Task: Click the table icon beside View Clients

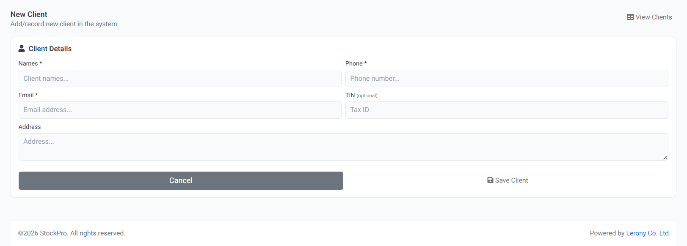Action: [x=630, y=17]
